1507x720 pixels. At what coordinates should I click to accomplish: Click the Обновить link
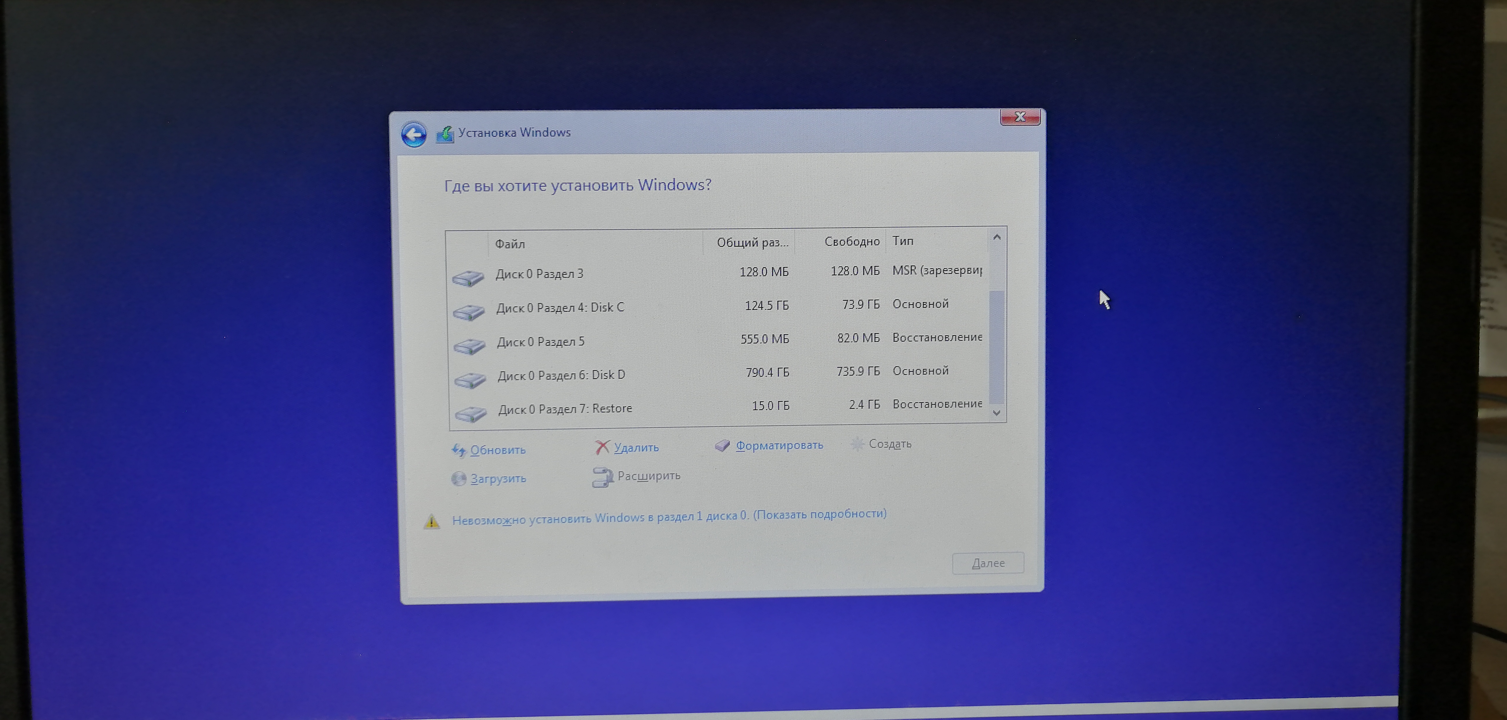(498, 450)
